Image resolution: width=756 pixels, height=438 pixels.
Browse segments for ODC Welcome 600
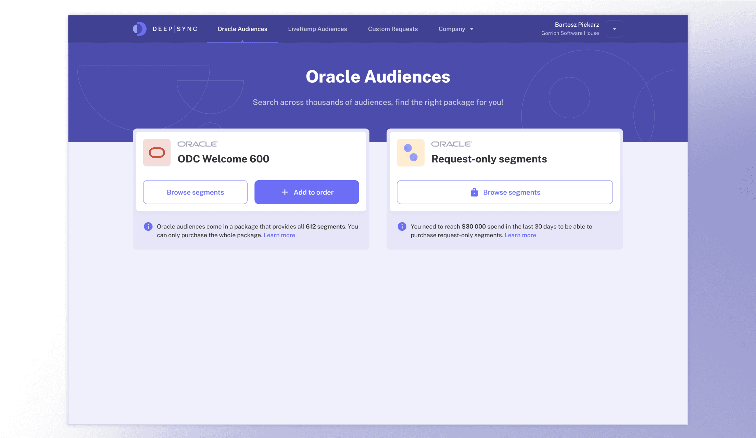[x=195, y=192]
